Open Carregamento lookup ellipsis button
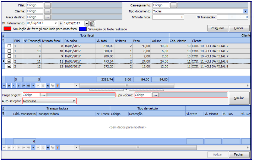 click(x=173, y=5)
